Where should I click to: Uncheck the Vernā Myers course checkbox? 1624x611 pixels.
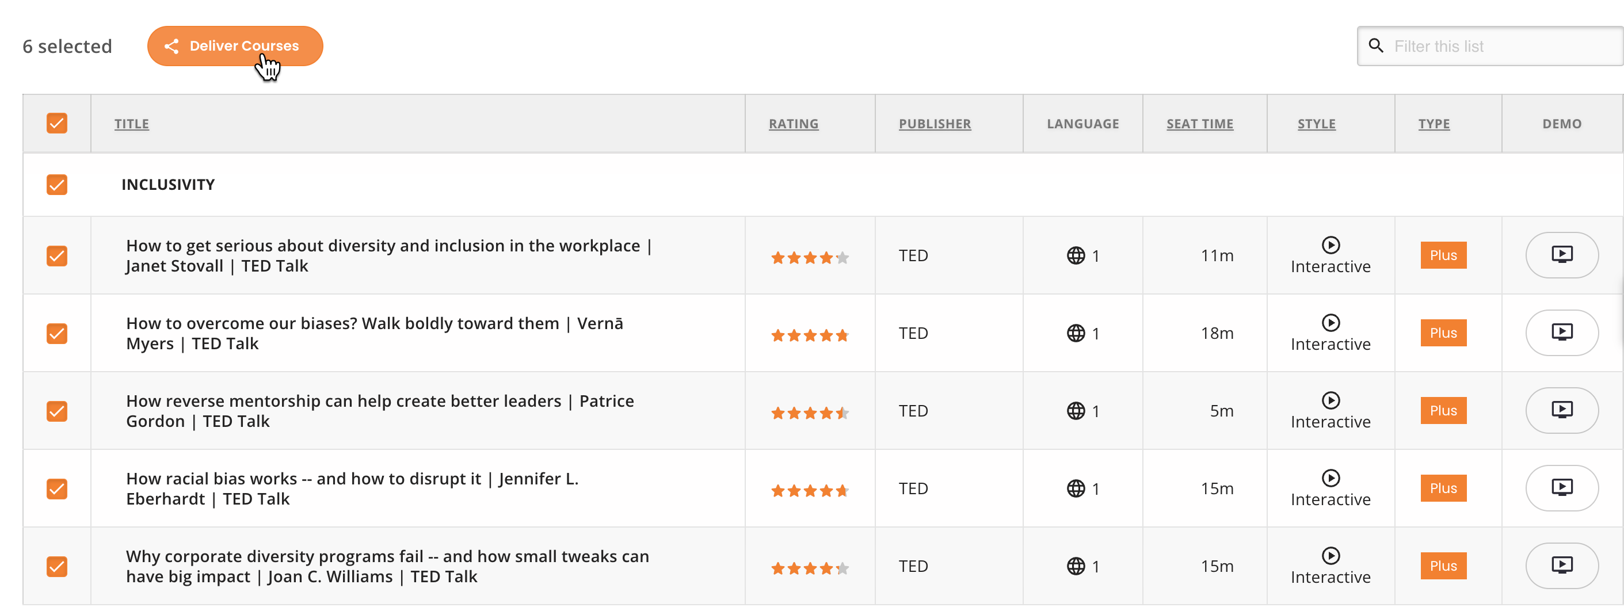(x=57, y=334)
